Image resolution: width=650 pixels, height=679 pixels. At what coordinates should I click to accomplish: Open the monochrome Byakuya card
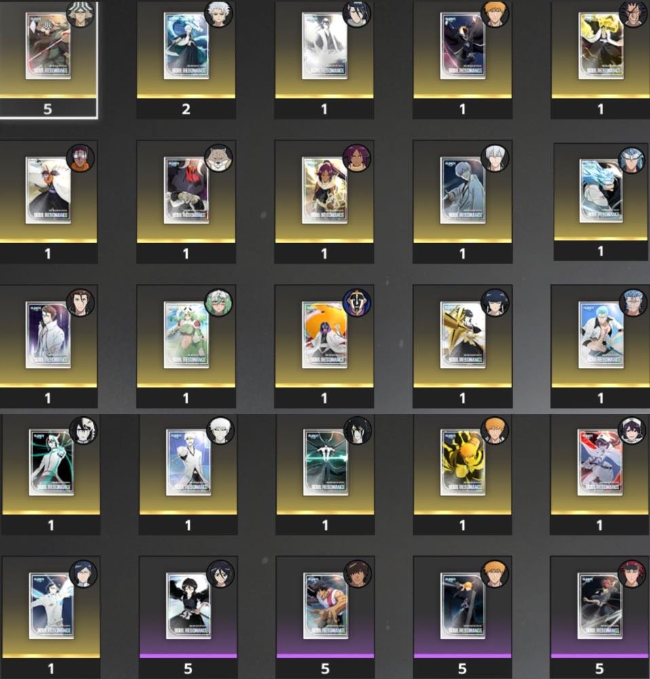coord(325,46)
